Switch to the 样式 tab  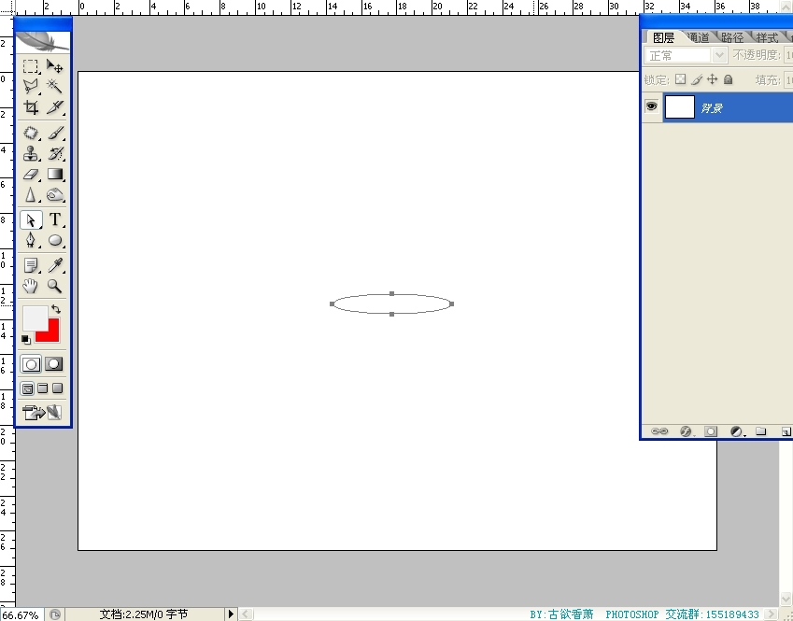coord(767,38)
